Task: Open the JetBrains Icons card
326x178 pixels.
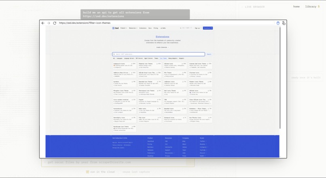Action: coord(175,84)
